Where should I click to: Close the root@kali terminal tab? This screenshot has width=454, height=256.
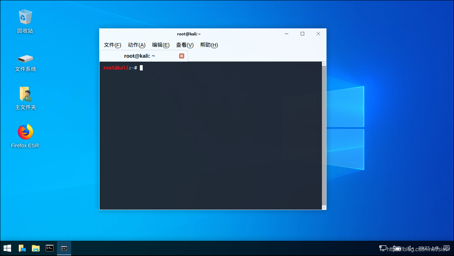182,56
